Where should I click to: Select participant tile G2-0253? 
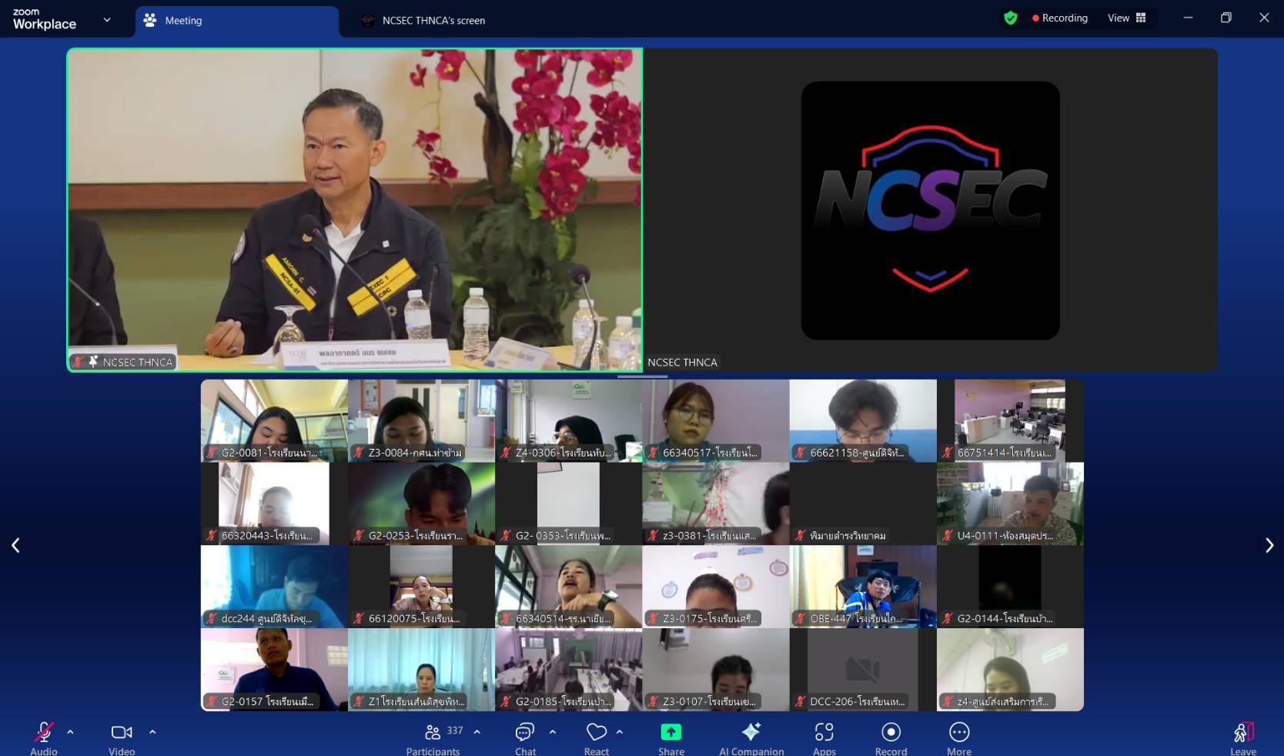pos(421,503)
